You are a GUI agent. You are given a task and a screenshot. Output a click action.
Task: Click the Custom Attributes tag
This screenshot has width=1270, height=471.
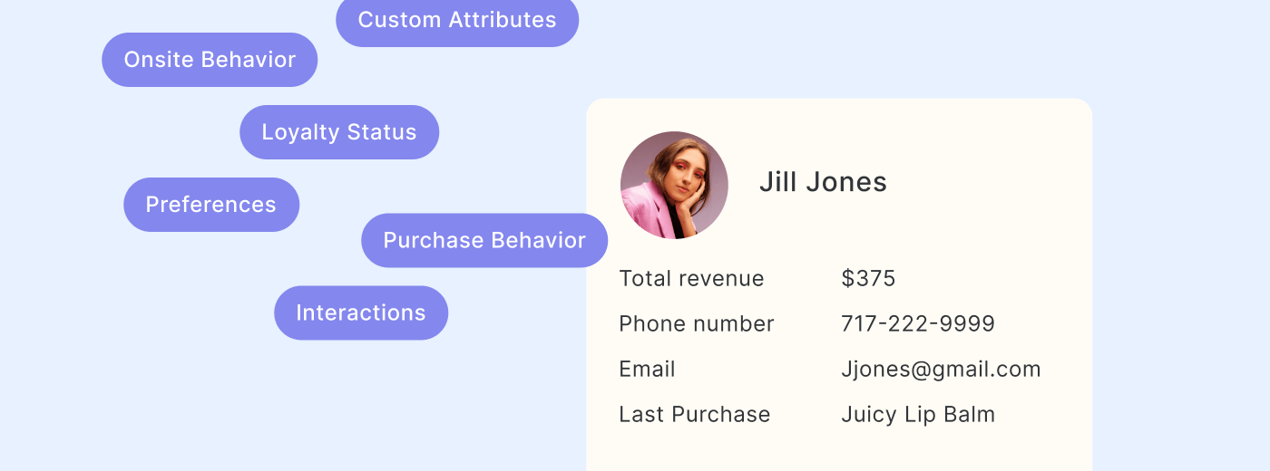tap(457, 20)
